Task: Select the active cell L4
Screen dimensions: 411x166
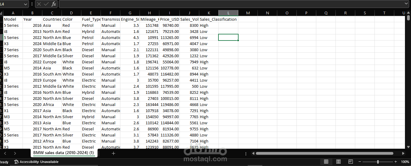Action: tap(228, 37)
